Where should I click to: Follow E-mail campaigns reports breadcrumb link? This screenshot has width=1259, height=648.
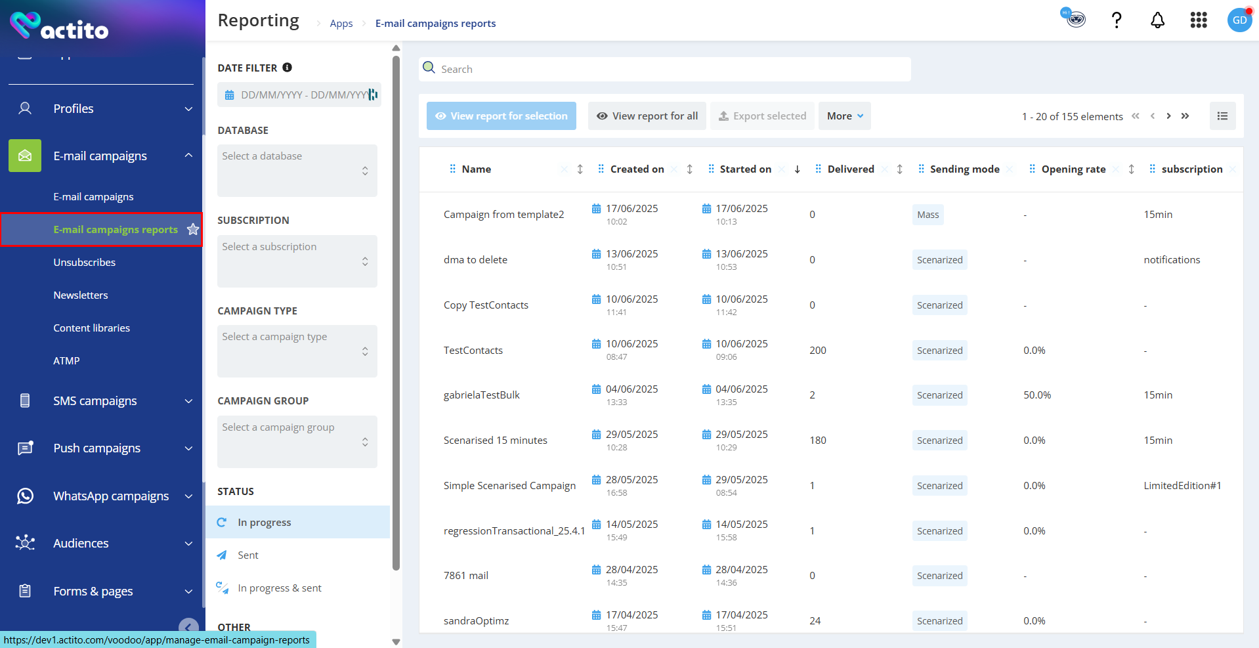click(x=436, y=24)
